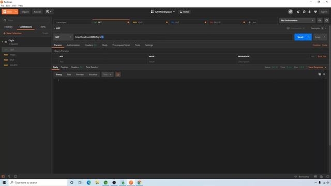Select the POST request in Flight collection

pos(26,55)
